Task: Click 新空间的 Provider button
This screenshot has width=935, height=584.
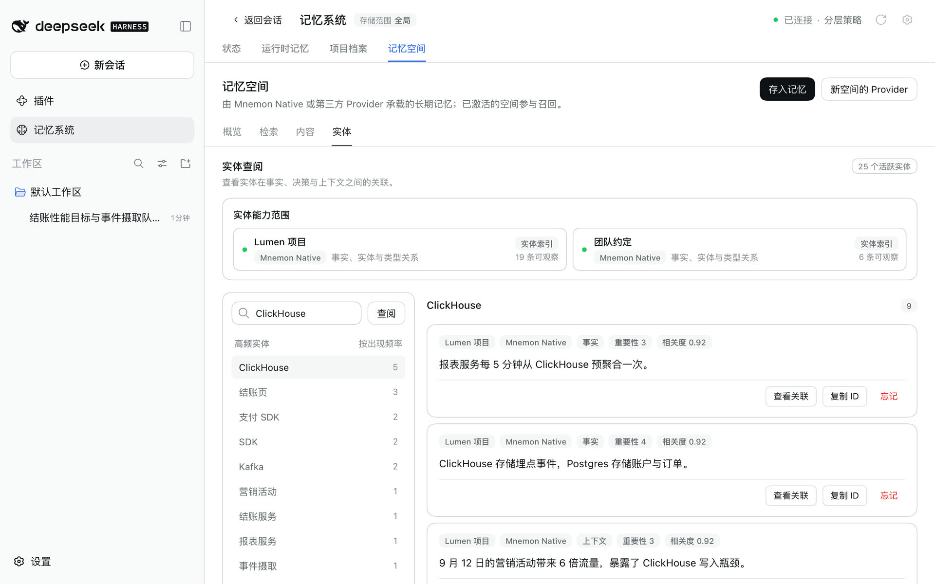Action: pyautogui.click(x=869, y=90)
